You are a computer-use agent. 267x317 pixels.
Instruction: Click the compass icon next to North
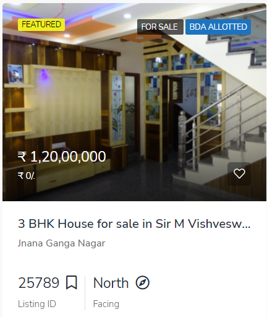click(143, 282)
